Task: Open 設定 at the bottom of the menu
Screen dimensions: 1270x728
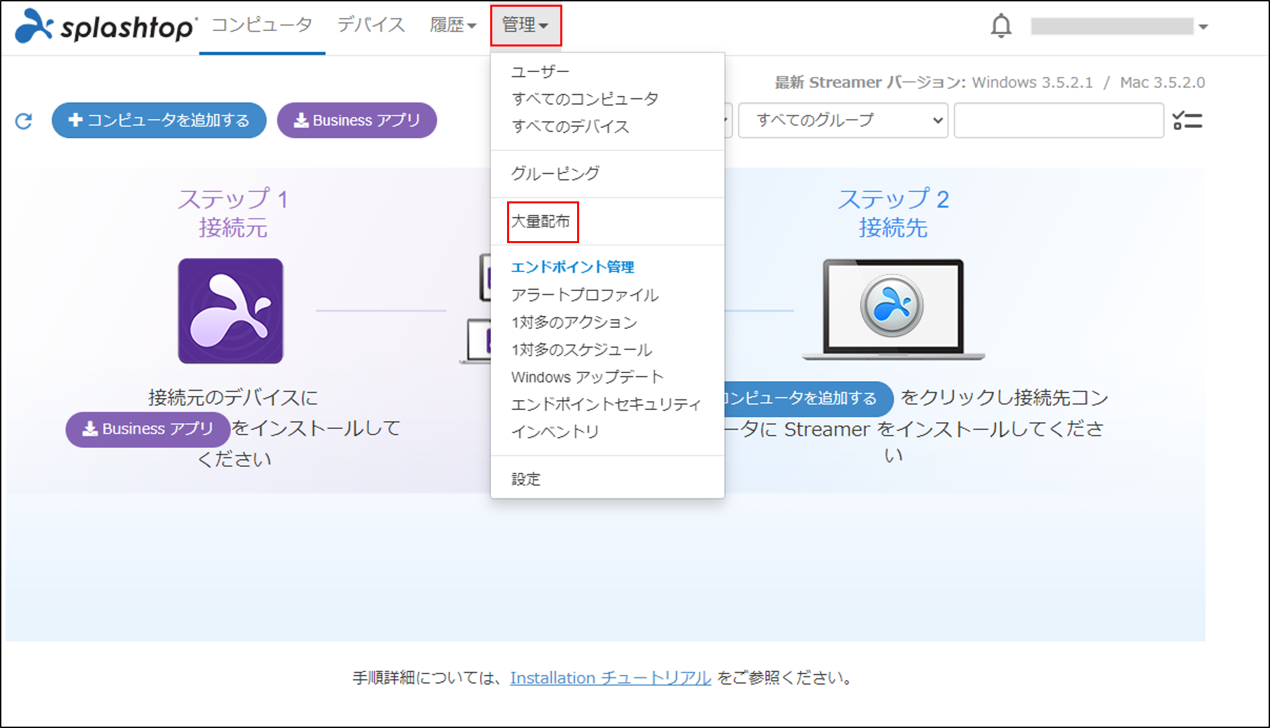Action: click(525, 478)
